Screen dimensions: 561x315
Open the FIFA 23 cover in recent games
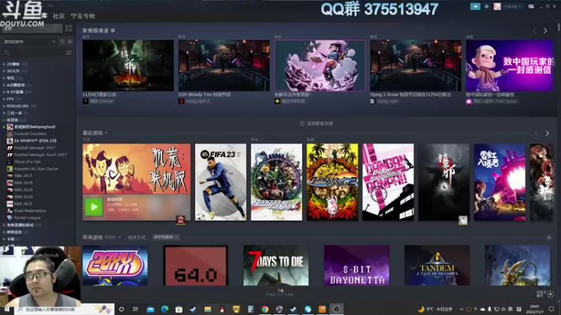click(x=220, y=182)
